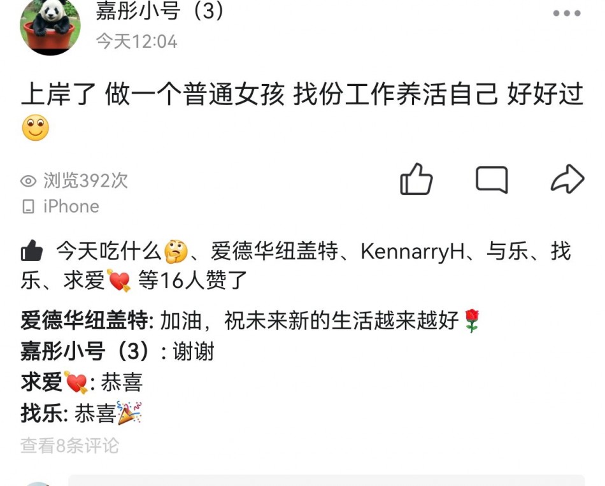Tap the panda profile avatar

[x=50, y=26]
